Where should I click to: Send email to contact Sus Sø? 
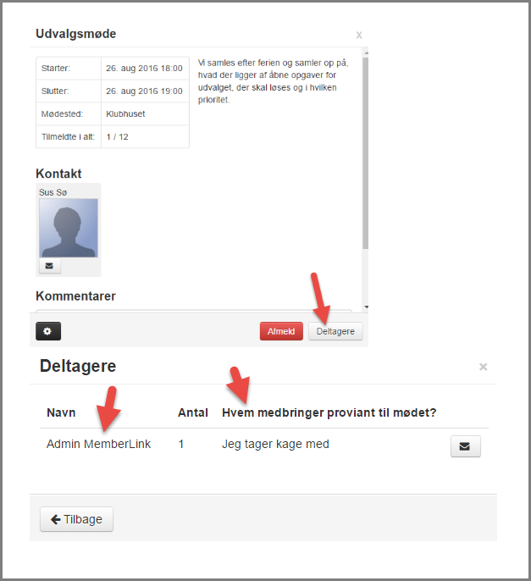click(49, 266)
